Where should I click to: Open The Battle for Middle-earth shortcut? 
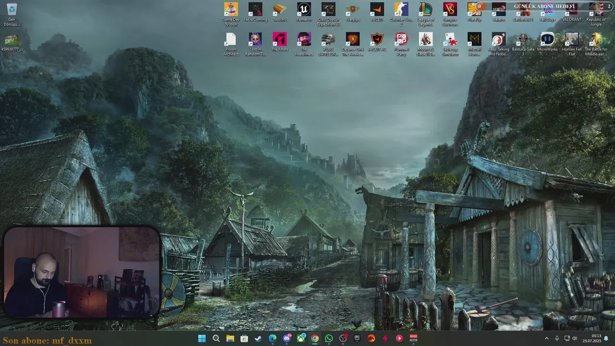coord(596,44)
